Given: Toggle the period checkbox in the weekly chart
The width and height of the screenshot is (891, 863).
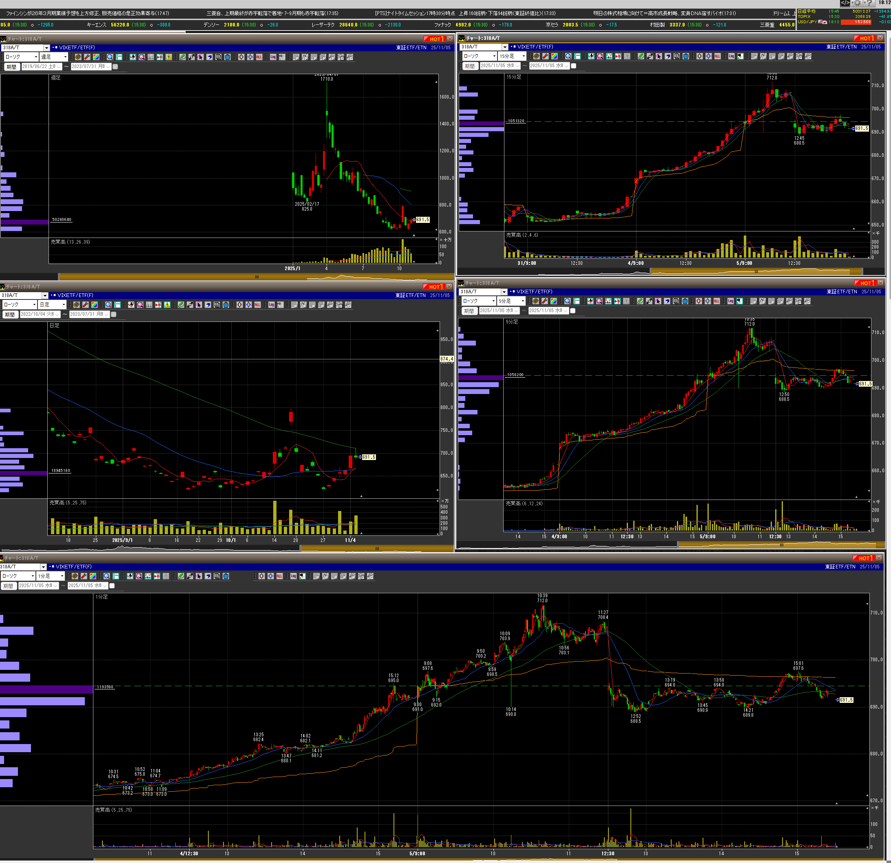Looking at the screenshot, I should pos(115,67).
